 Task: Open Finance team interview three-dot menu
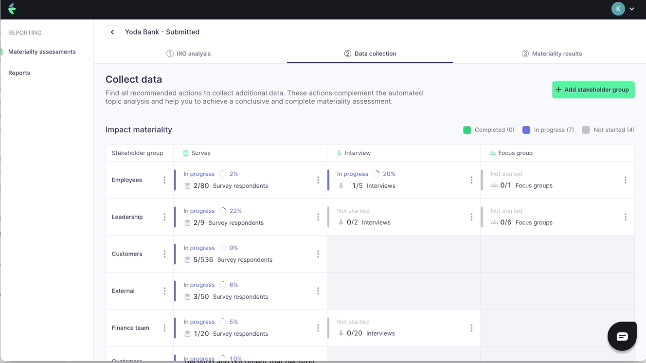471,328
